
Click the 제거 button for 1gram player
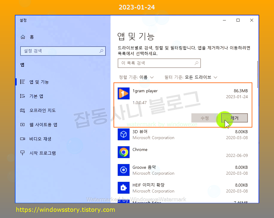234,118
